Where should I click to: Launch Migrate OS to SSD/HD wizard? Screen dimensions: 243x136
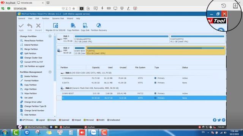pos(55,27)
